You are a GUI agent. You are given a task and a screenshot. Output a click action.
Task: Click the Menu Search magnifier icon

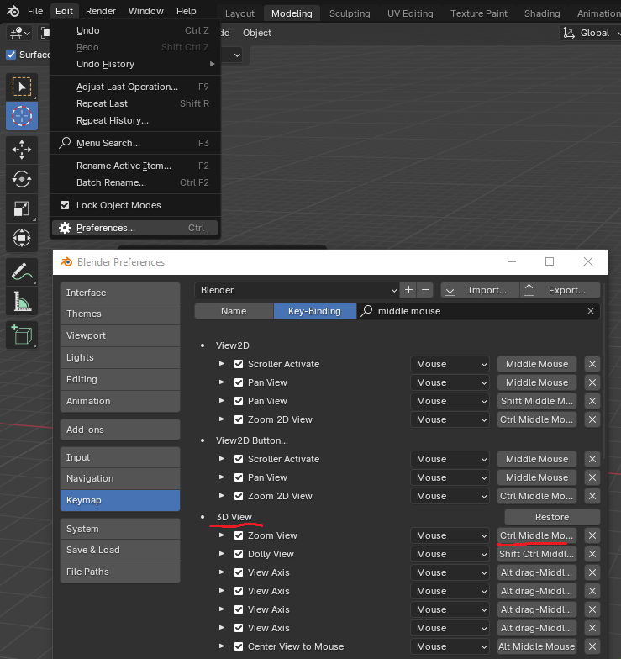(x=65, y=143)
